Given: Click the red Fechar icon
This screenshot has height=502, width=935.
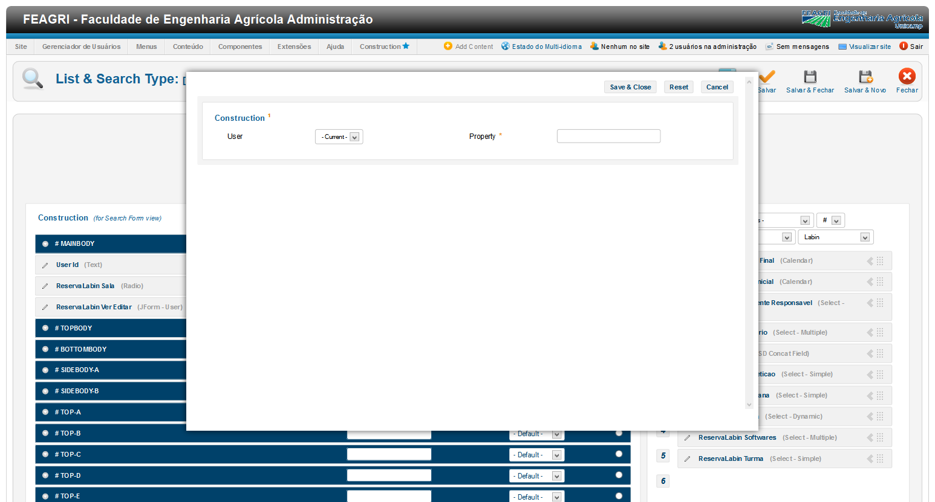Looking at the screenshot, I should (907, 76).
